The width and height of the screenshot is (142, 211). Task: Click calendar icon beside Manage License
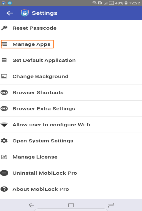(4, 157)
